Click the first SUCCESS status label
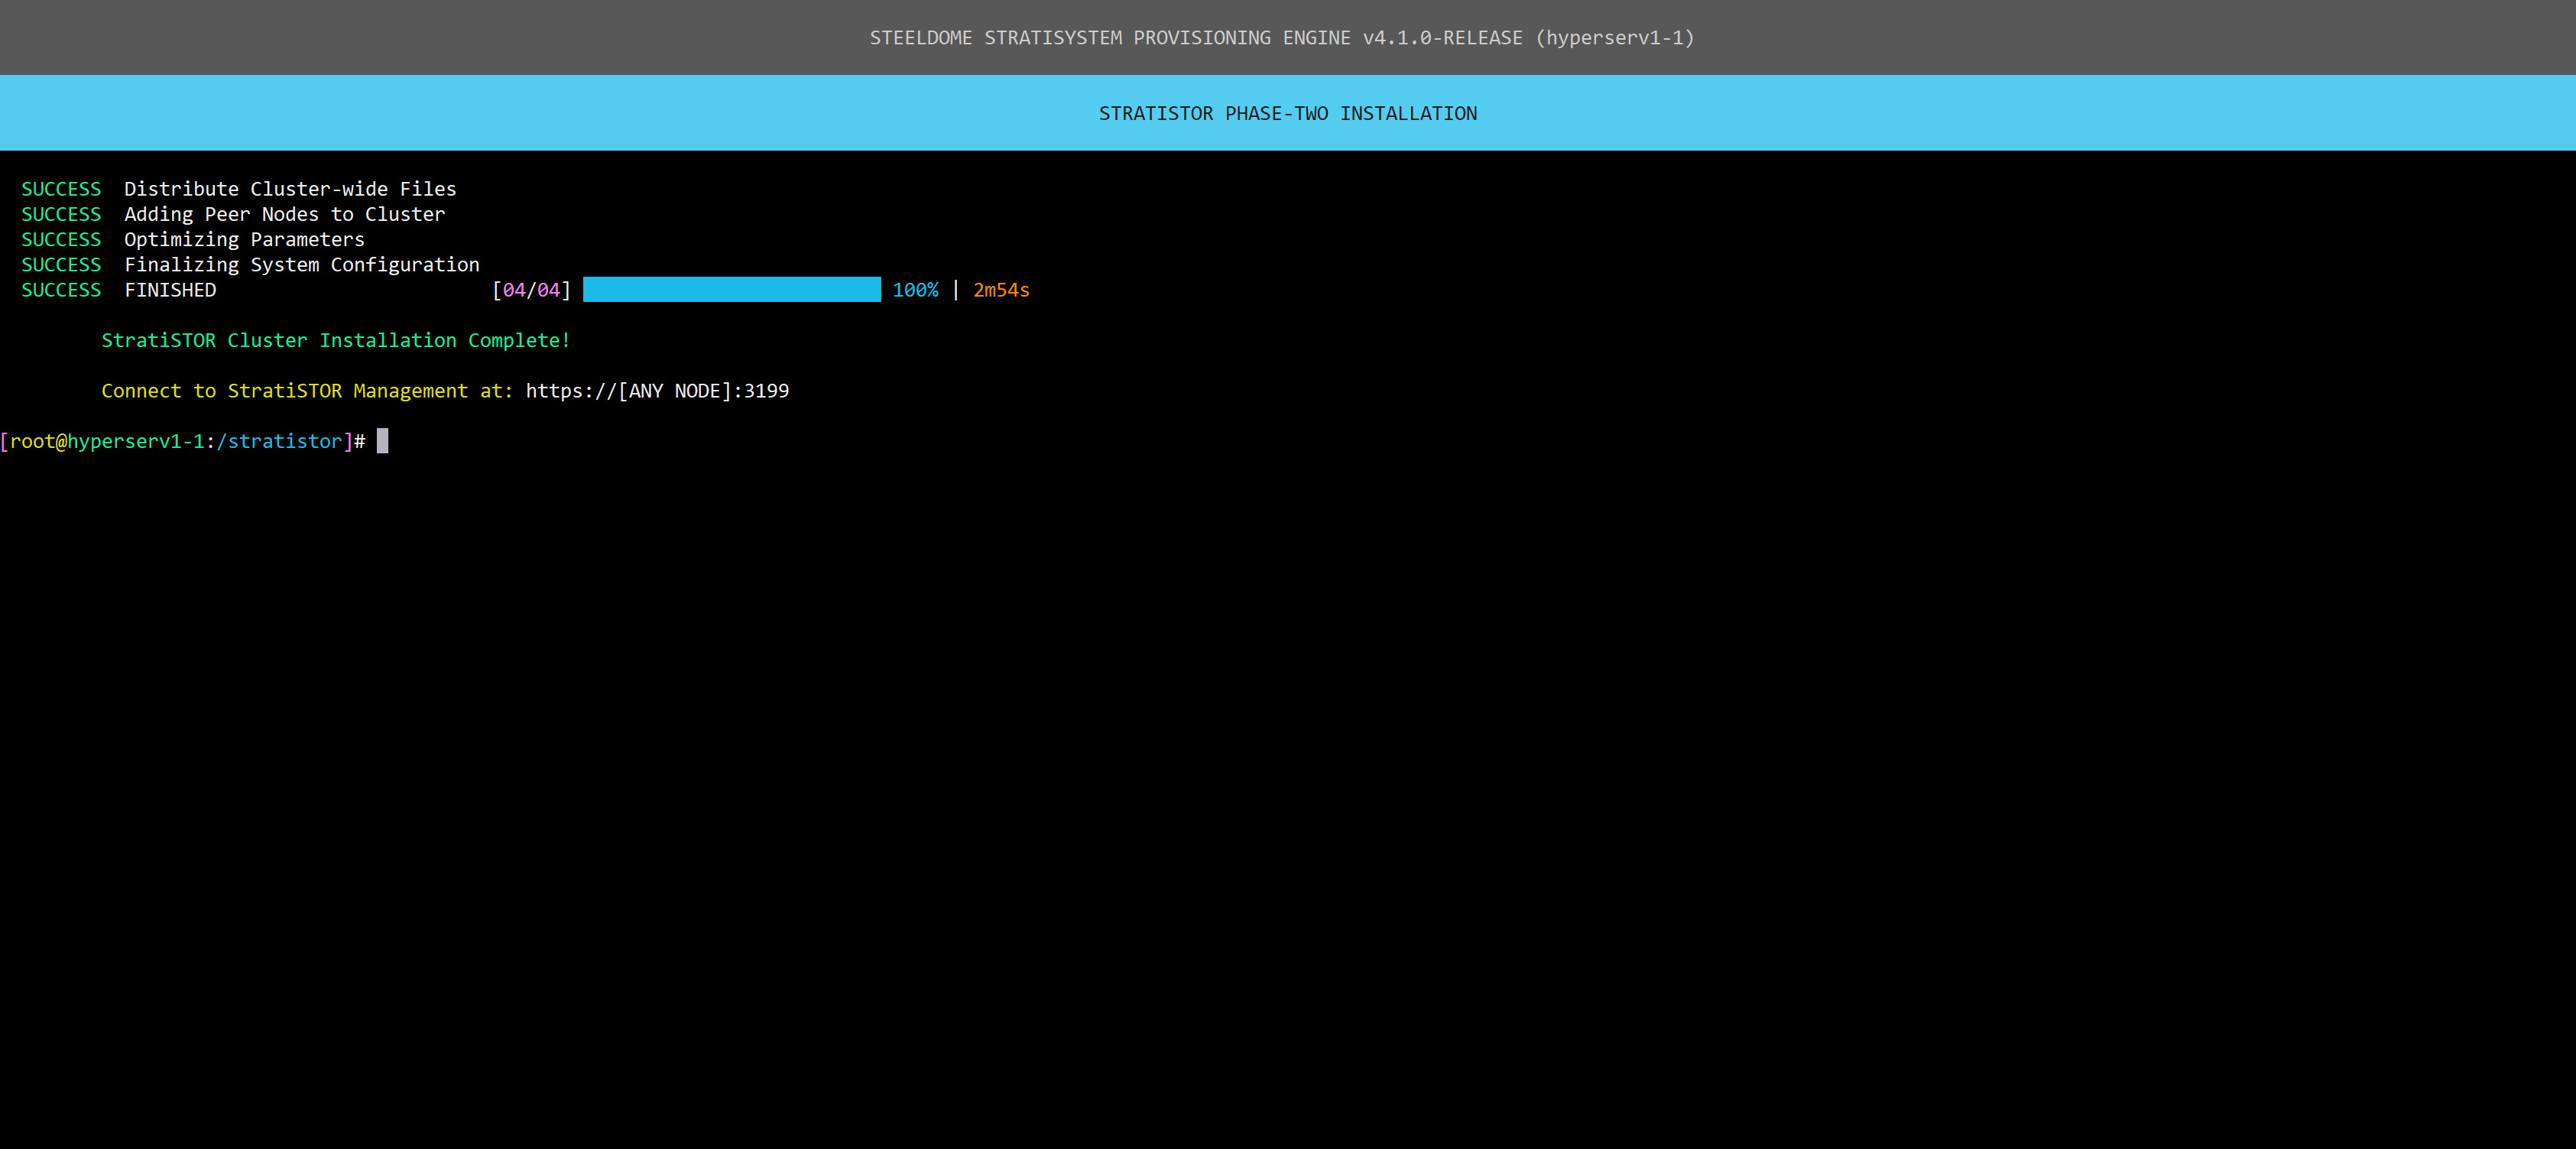Screen dimensions: 2576x1149 (x=61, y=189)
